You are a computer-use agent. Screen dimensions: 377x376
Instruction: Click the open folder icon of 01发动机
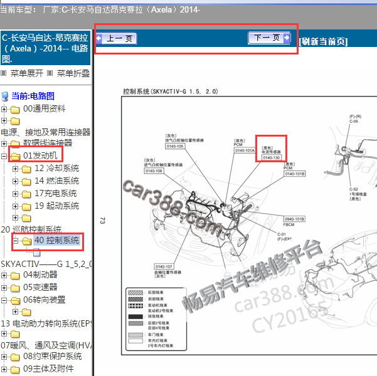click(15, 157)
